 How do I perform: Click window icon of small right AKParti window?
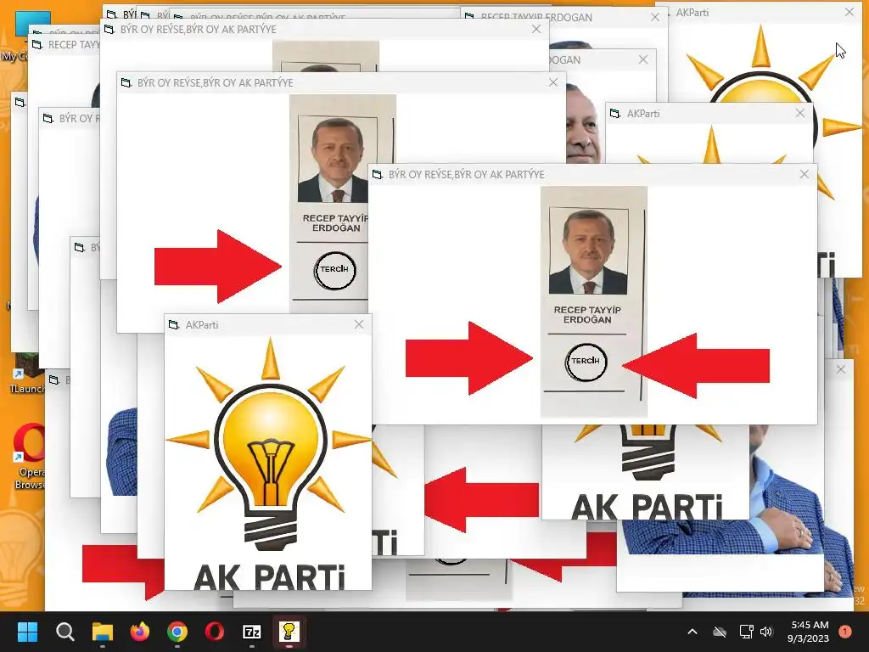(x=615, y=114)
